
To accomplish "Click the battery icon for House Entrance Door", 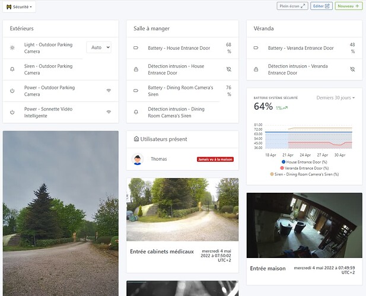I will tap(136, 47).
